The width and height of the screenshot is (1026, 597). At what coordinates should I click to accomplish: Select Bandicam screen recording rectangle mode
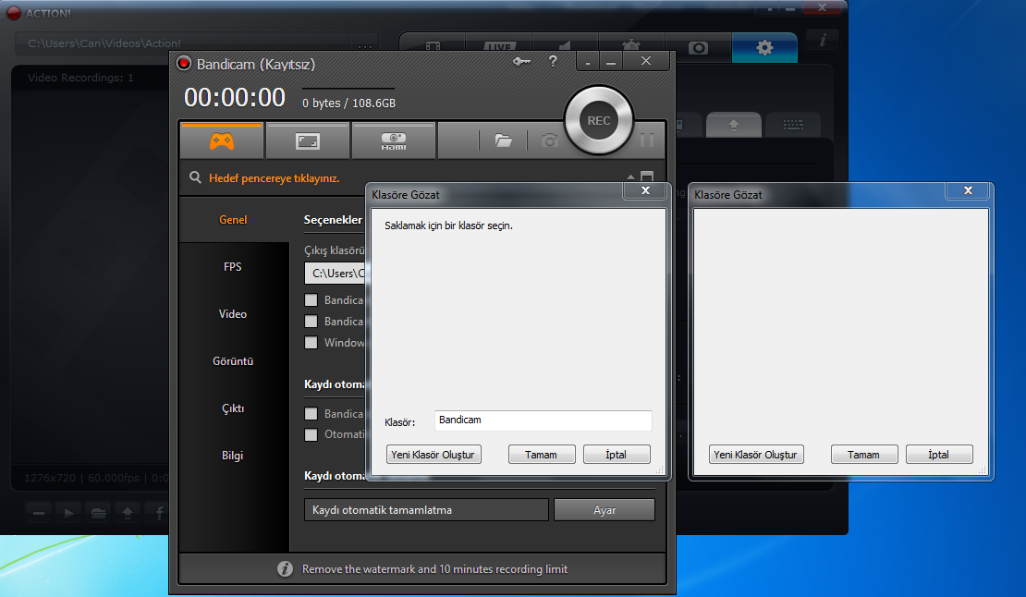coord(308,140)
